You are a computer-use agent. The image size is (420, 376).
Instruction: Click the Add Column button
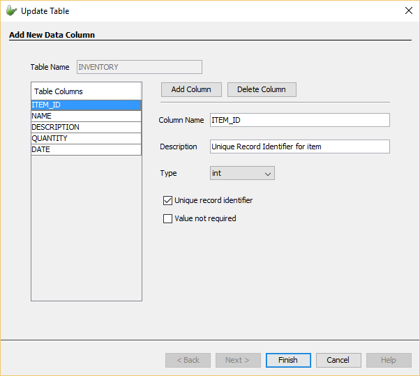pyautogui.click(x=191, y=89)
